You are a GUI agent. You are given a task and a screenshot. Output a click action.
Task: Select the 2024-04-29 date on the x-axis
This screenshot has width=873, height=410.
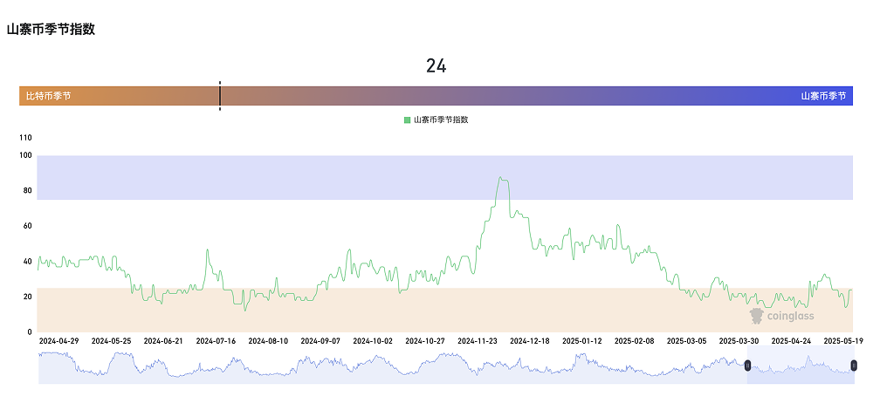tap(59, 341)
